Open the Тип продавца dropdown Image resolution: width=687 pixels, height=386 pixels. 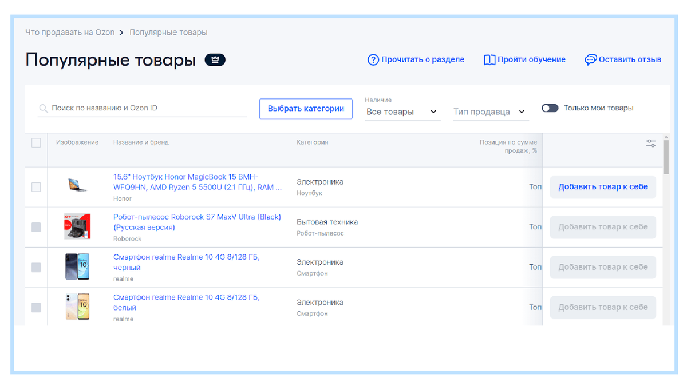pyautogui.click(x=491, y=112)
